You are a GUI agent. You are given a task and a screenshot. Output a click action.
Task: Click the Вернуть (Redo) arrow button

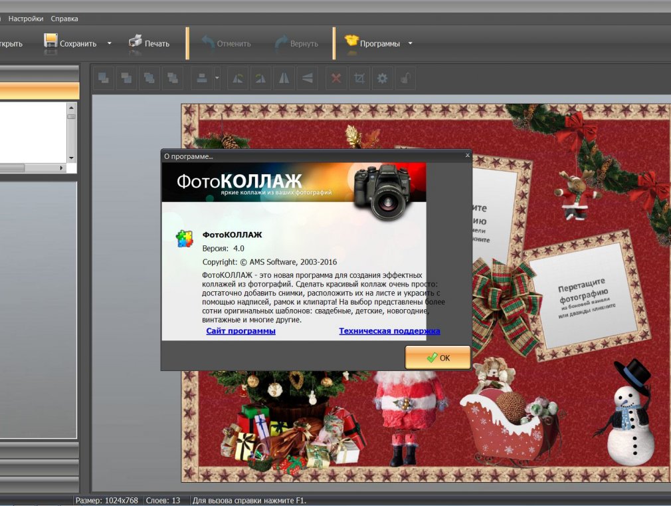click(296, 43)
